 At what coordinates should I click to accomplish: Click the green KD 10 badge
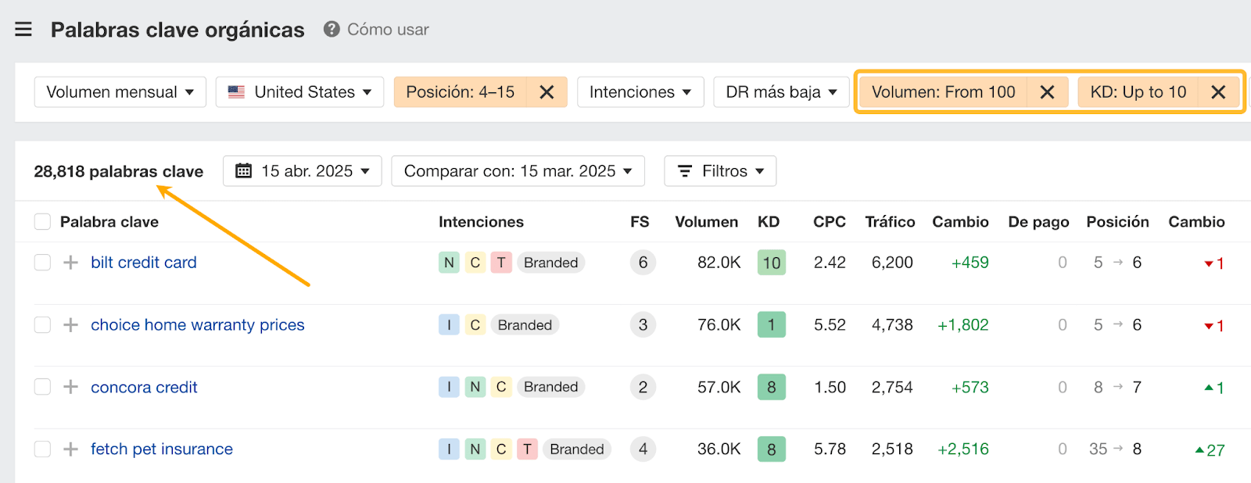(771, 263)
